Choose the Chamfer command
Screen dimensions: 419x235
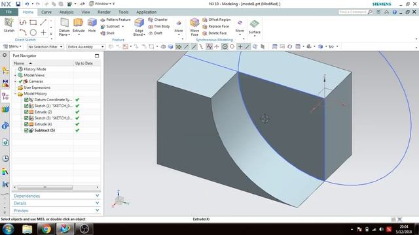coord(158,20)
